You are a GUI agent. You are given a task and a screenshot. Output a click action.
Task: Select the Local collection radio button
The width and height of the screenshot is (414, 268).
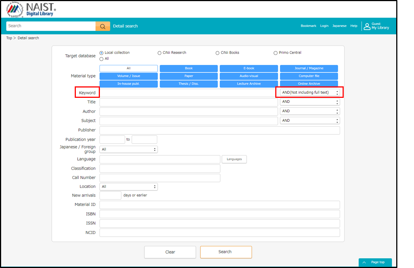click(x=101, y=53)
